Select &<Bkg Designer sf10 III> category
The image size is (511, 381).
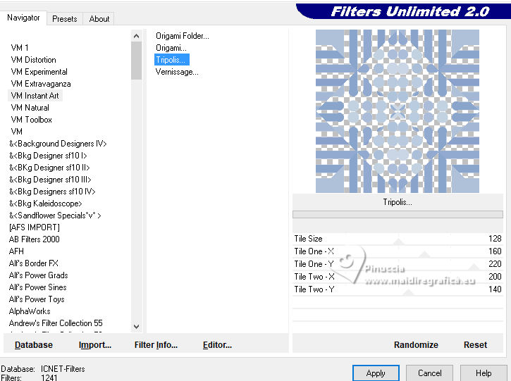50,180
